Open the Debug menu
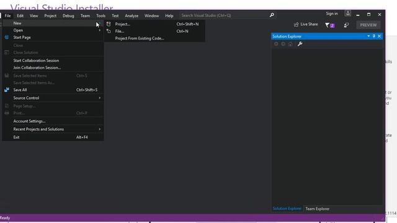Image resolution: width=397 pixels, height=223 pixels. [x=68, y=15]
